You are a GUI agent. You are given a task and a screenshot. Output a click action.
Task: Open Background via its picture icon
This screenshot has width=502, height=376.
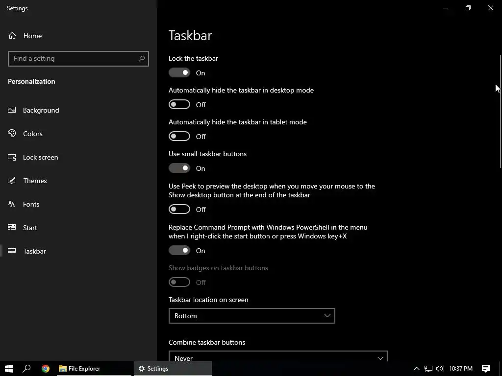(x=12, y=110)
